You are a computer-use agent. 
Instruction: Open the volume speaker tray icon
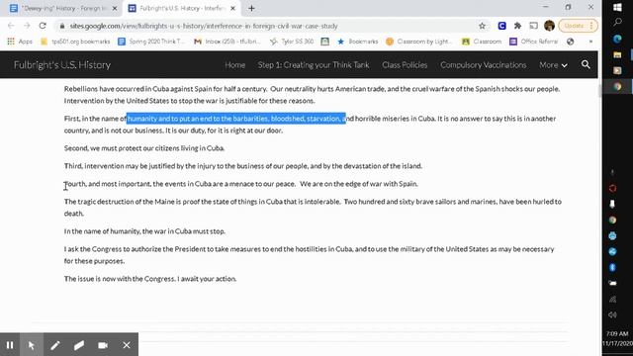coord(612,314)
